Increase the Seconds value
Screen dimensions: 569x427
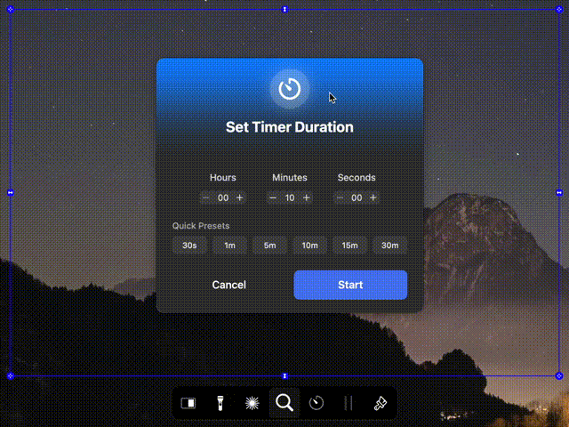tap(373, 197)
